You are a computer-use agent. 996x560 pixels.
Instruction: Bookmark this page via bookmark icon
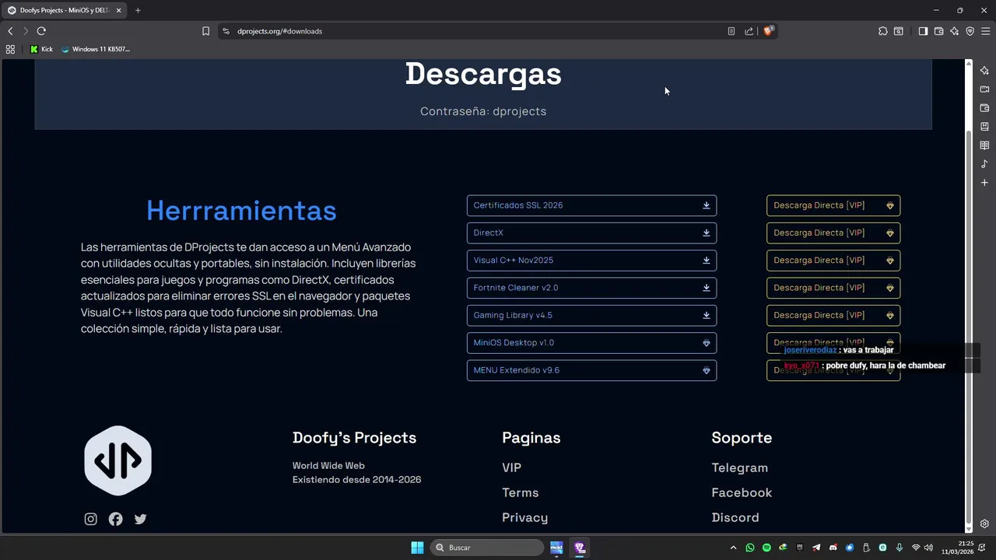tap(205, 31)
